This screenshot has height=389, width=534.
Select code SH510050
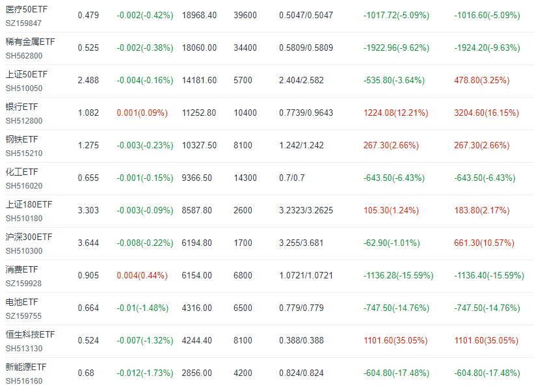coord(24,88)
